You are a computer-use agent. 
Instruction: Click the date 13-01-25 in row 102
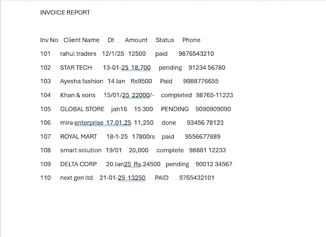116,68
